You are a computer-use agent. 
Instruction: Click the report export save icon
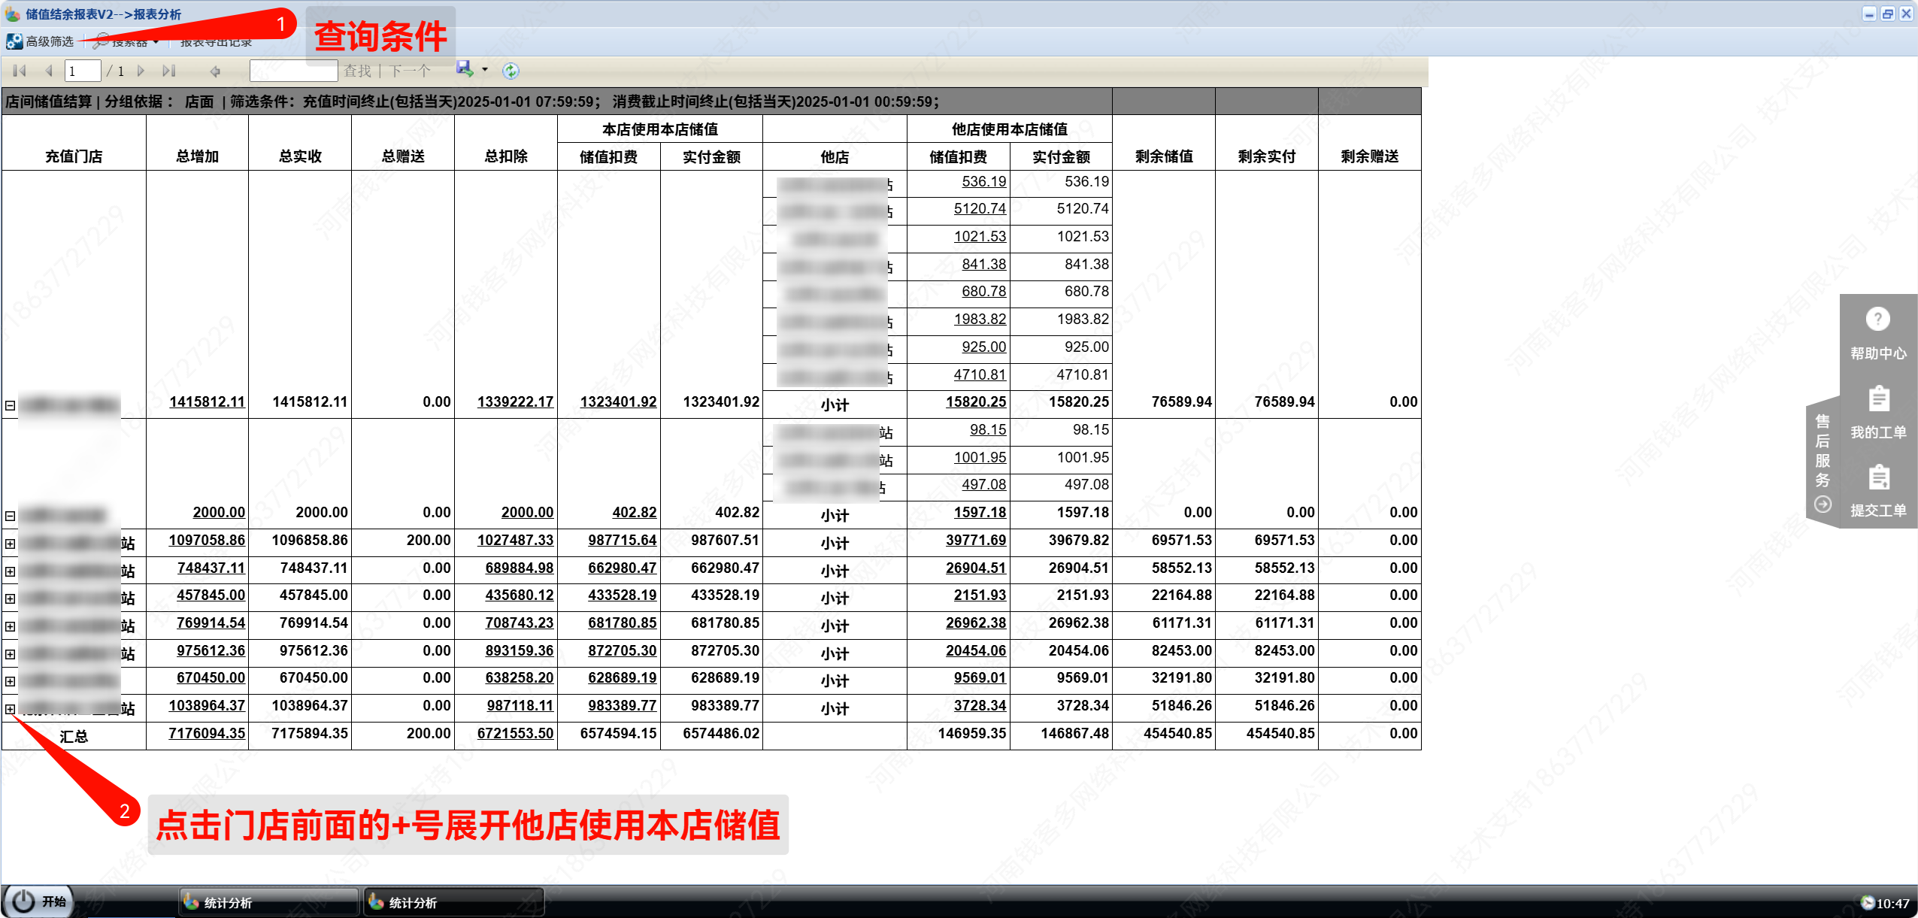pos(465,69)
